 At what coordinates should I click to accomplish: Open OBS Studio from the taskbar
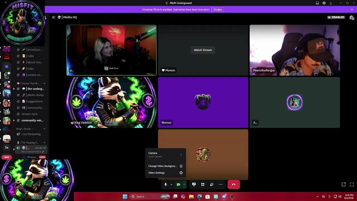(x=232, y=197)
